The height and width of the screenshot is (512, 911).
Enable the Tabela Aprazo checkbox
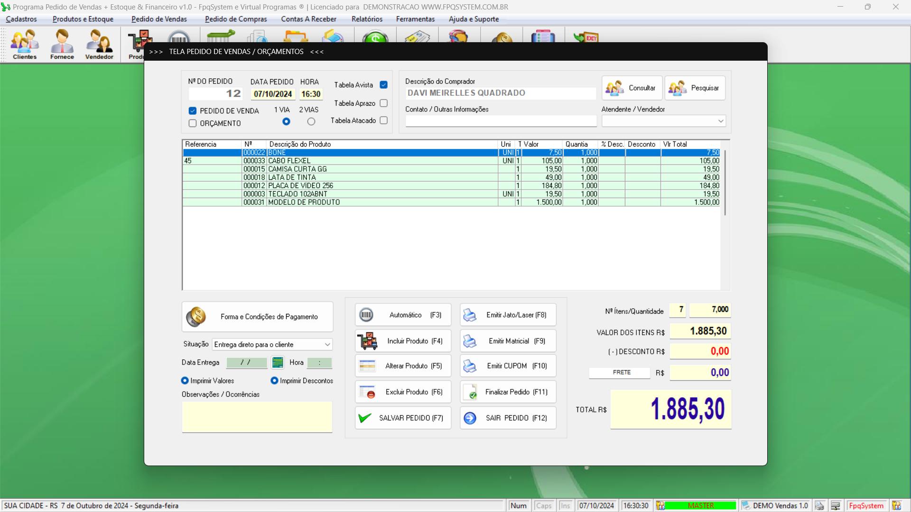[x=383, y=103]
